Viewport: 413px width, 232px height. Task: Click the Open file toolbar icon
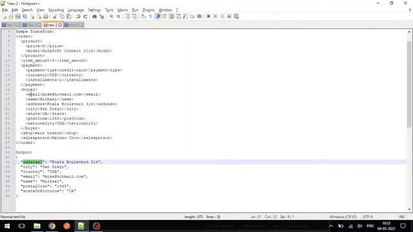tap(11, 16)
